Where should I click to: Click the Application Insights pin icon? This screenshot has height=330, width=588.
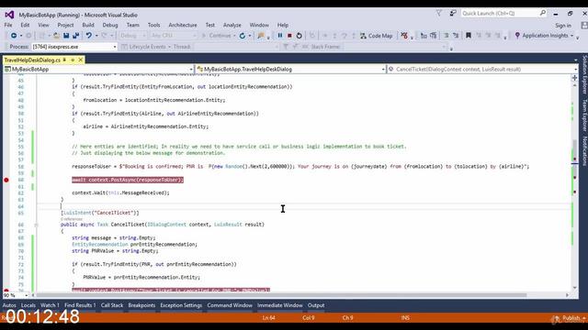517,36
